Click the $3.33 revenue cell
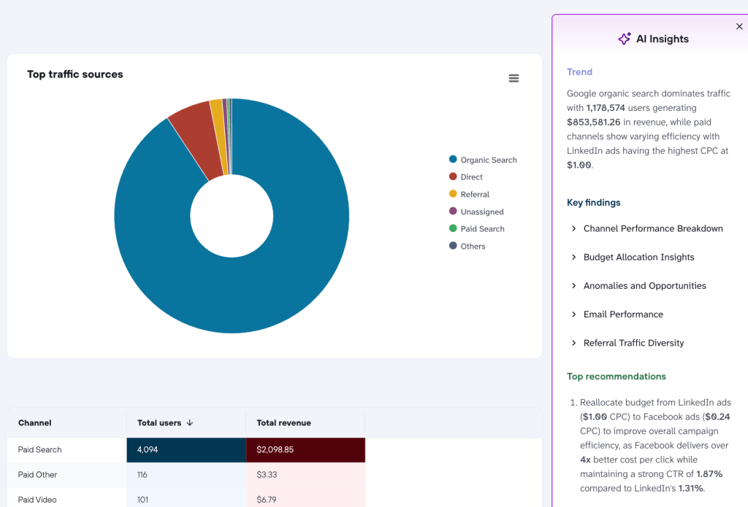748x507 pixels. (x=305, y=475)
